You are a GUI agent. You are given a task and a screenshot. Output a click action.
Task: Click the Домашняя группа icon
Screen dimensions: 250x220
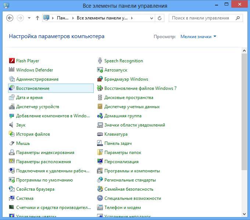point(100,116)
